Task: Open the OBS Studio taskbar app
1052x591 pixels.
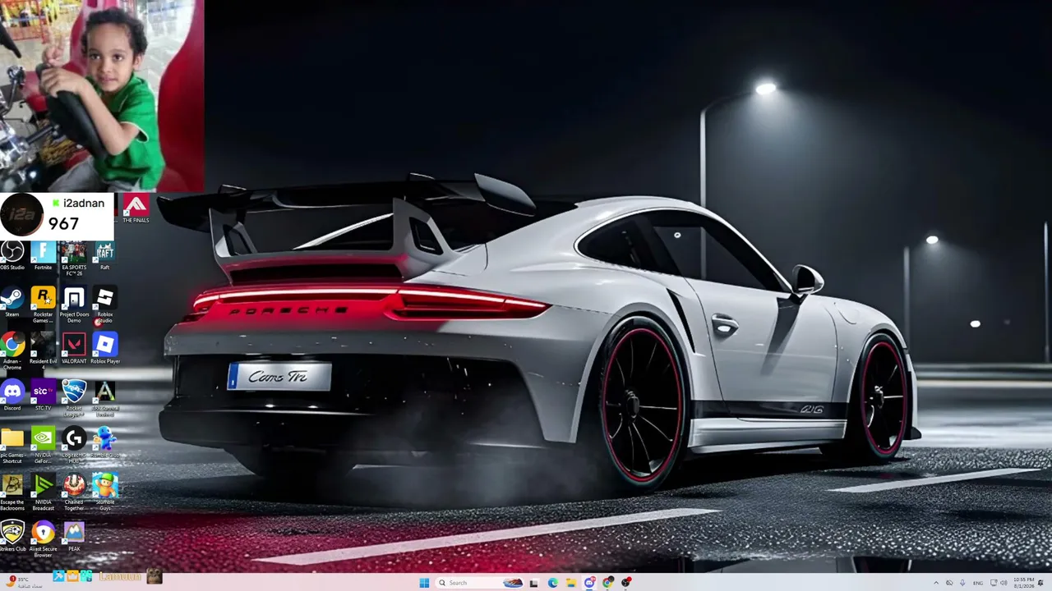Action: 626,583
